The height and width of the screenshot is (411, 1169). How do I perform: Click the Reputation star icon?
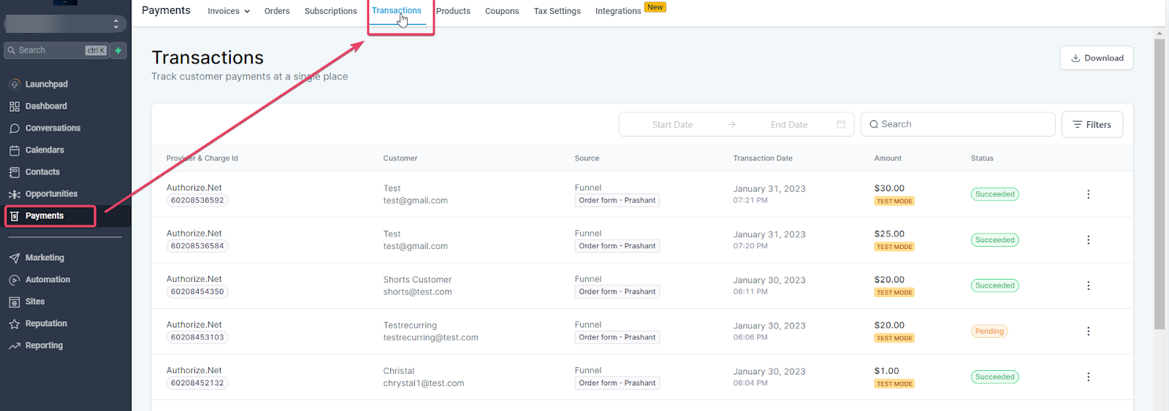(x=15, y=323)
